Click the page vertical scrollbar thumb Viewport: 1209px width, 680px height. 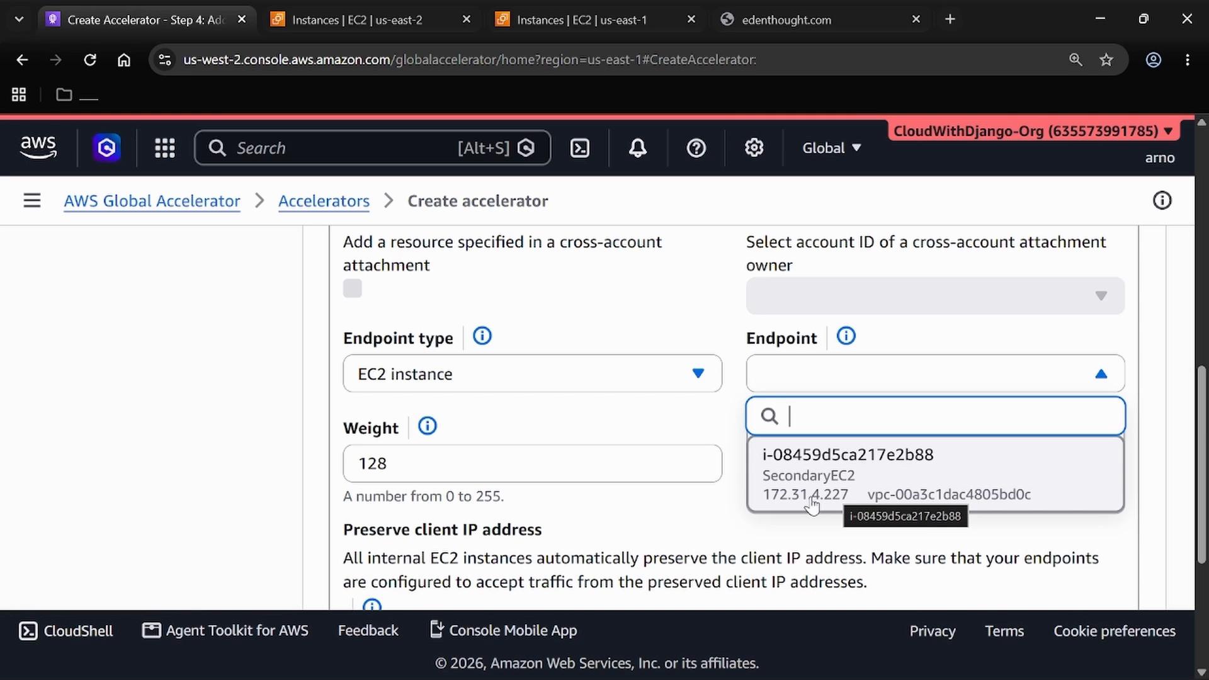tap(1201, 464)
